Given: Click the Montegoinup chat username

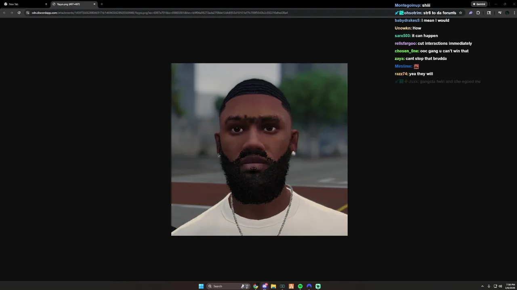Looking at the screenshot, I should tap(408, 5).
